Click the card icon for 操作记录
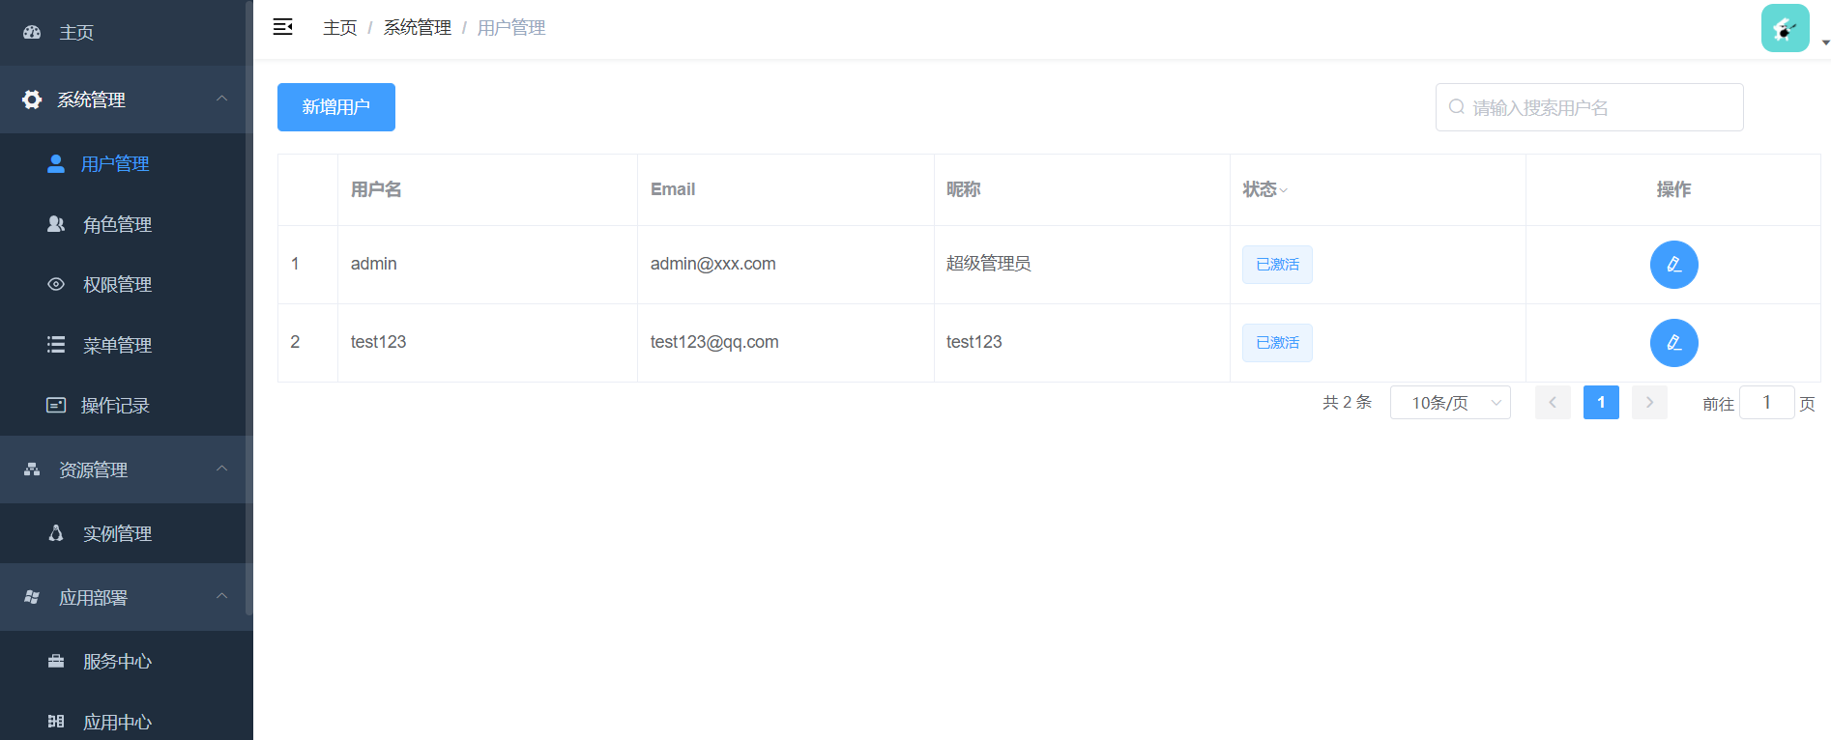This screenshot has width=1831, height=740. 56,405
